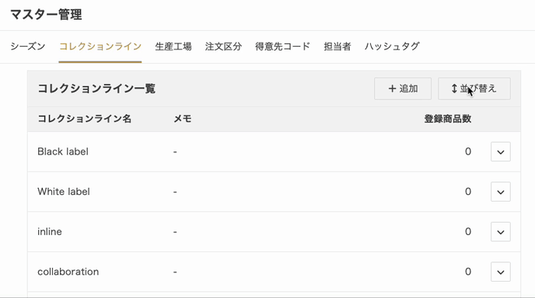
Task: Open the 担当者 tab
Action: [x=337, y=47]
